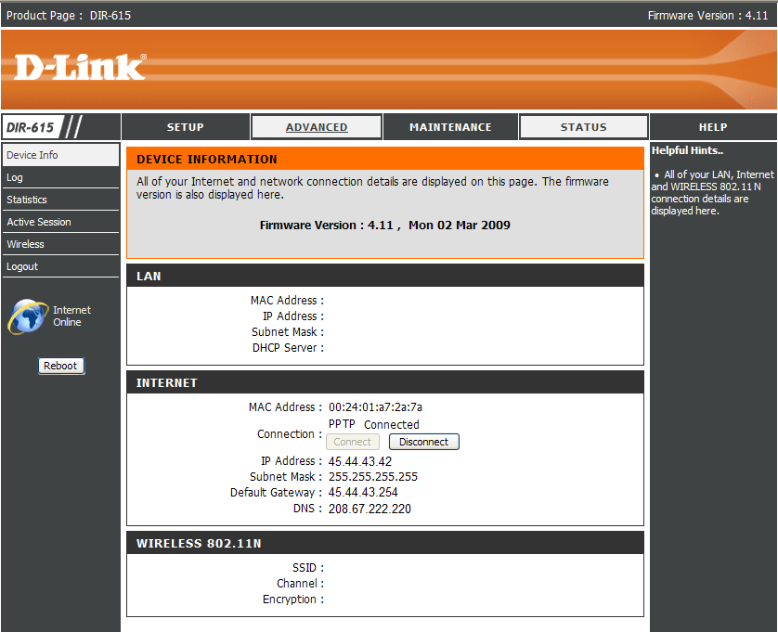Click the Reboot button
The width and height of the screenshot is (778, 632).
[61, 366]
